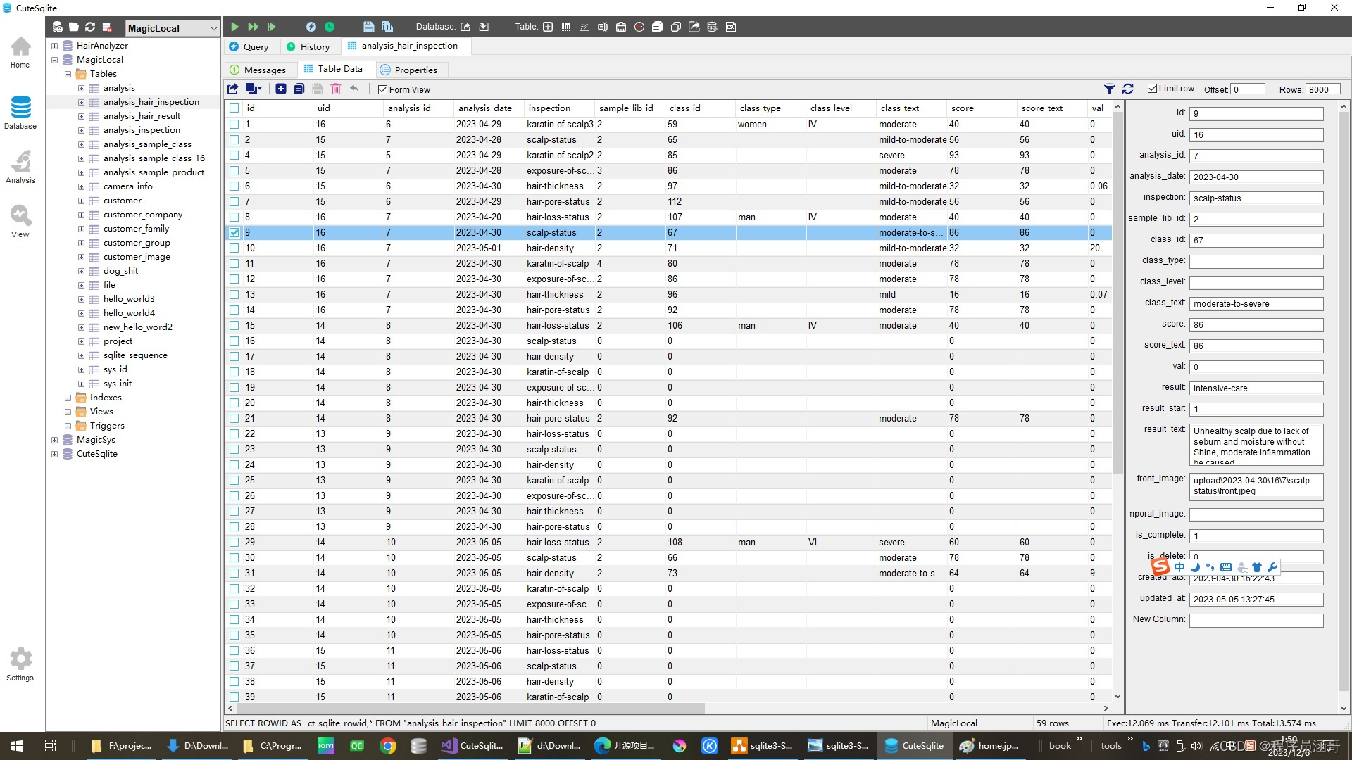
Task: Uncheck the checkbox for row id 9
Action: click(234, 232)
